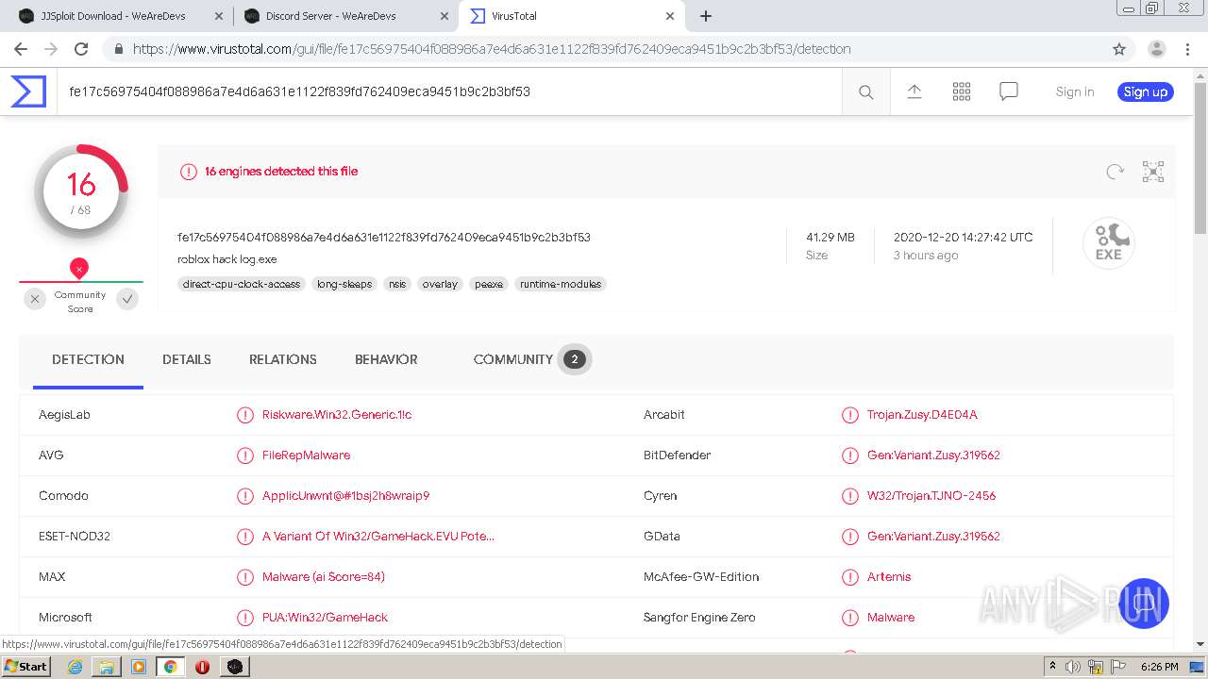Click the upload file icon
This screenshot has width=1208, height=679.
pyautogui.click(x=914, y=91)
